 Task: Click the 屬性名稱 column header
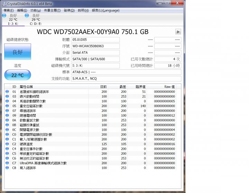[53, 87]
